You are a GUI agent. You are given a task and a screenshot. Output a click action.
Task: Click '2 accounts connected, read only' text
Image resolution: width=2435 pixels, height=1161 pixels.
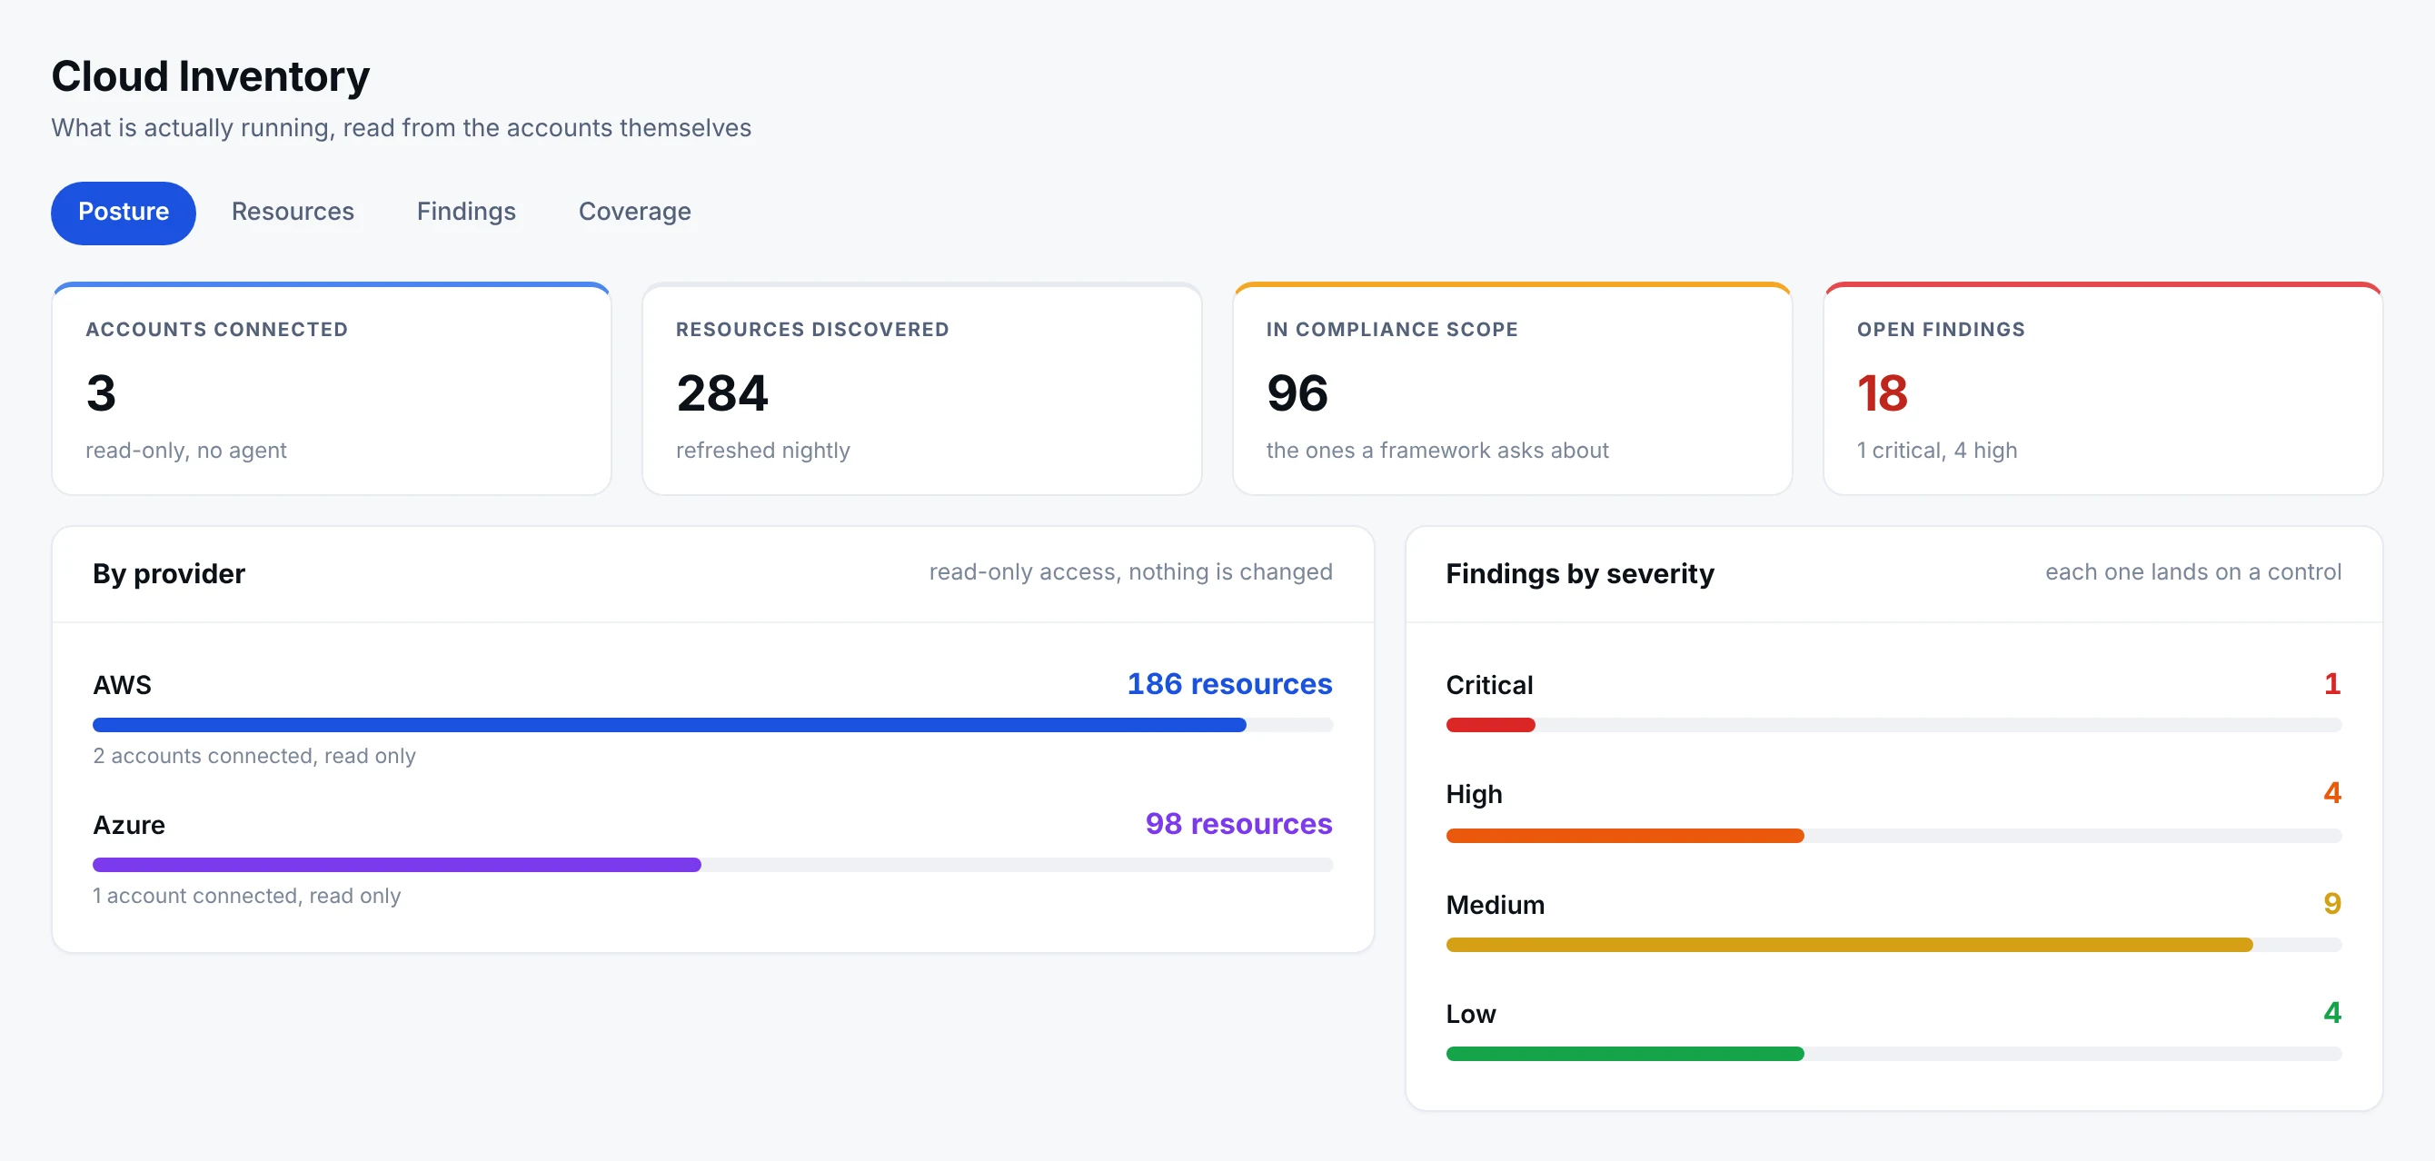coord(254,757)
